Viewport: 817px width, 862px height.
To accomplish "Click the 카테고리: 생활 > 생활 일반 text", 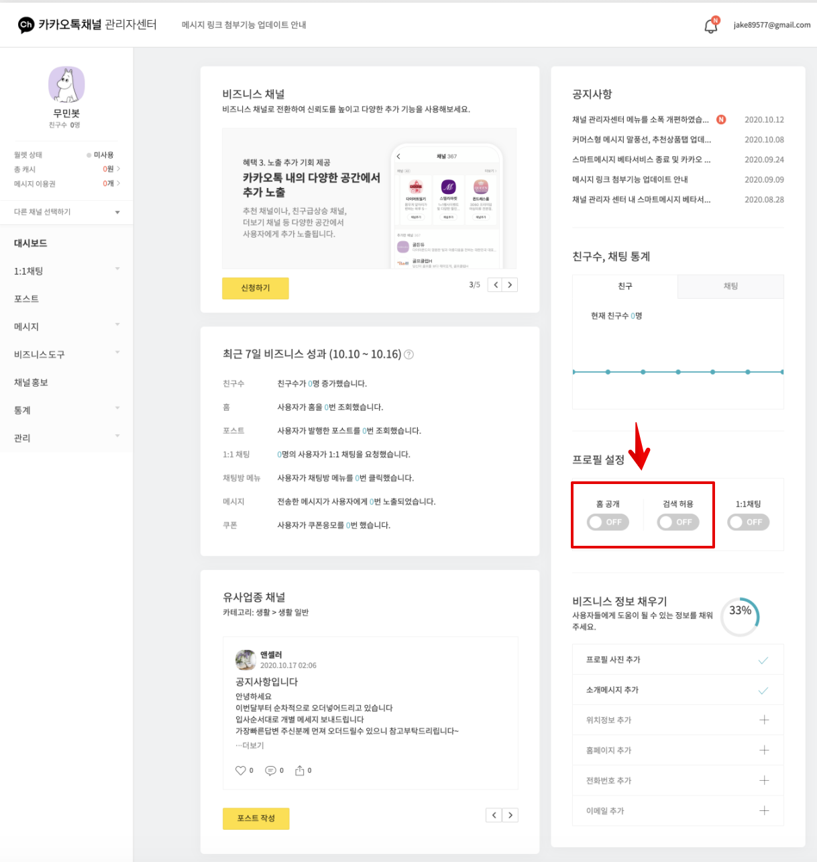I will point(266,612).
